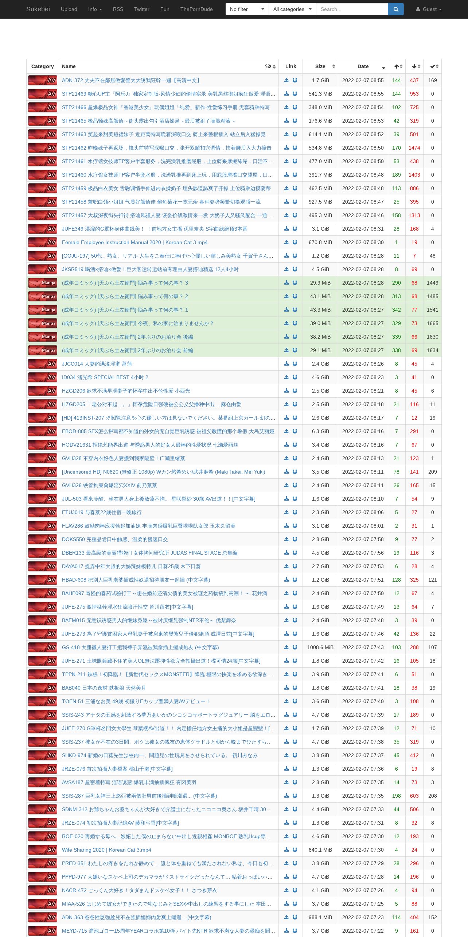Click the Link column header
Viewport: 468px width, 937px height.
click(290, 66)
